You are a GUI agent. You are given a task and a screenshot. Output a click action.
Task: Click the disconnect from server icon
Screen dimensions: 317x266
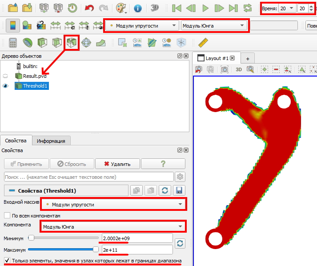(x=58, y=8)
